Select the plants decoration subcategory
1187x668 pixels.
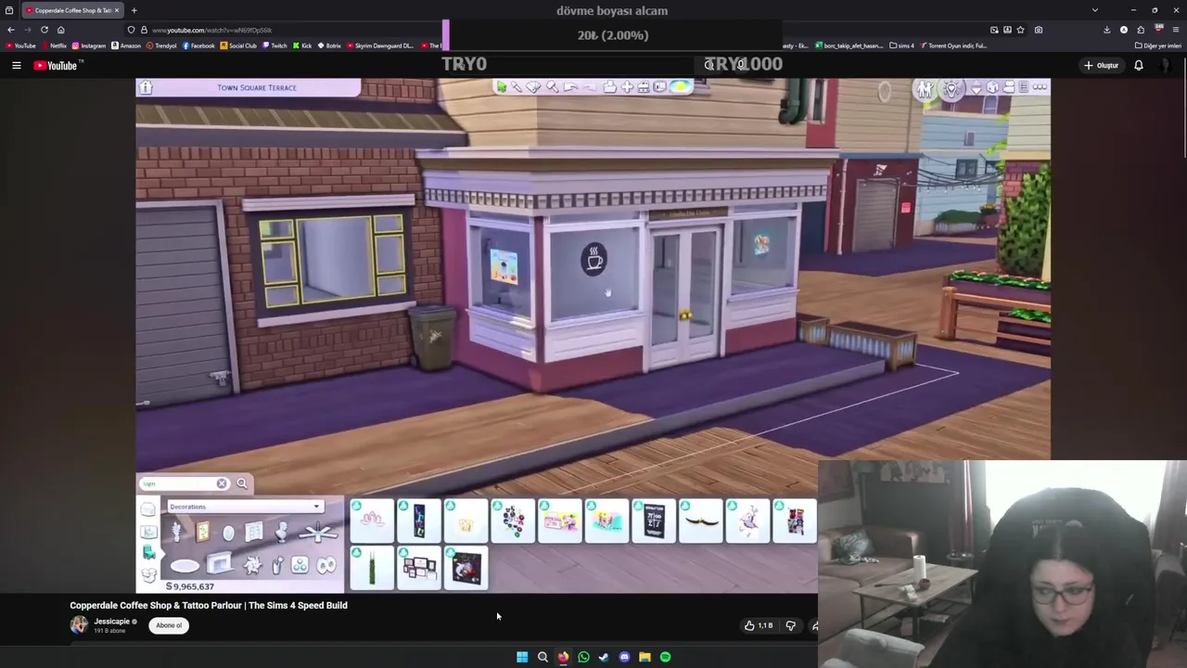176,532
